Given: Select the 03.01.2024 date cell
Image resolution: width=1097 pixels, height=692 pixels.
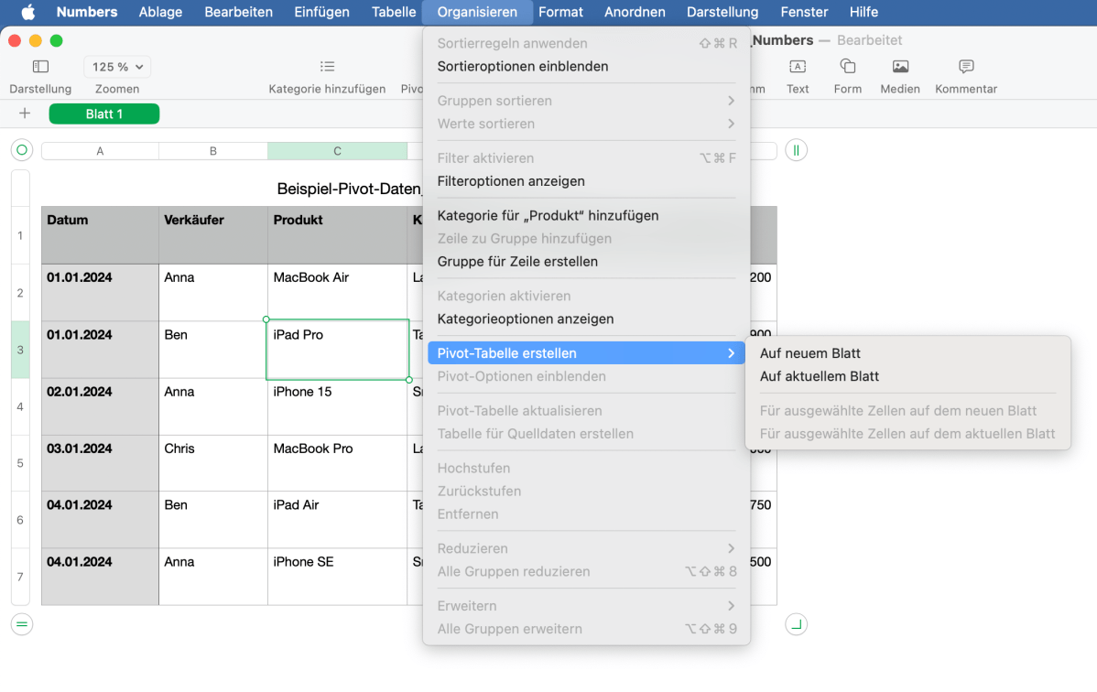Looking at the screenshot, I should click(x=100, y=463).
